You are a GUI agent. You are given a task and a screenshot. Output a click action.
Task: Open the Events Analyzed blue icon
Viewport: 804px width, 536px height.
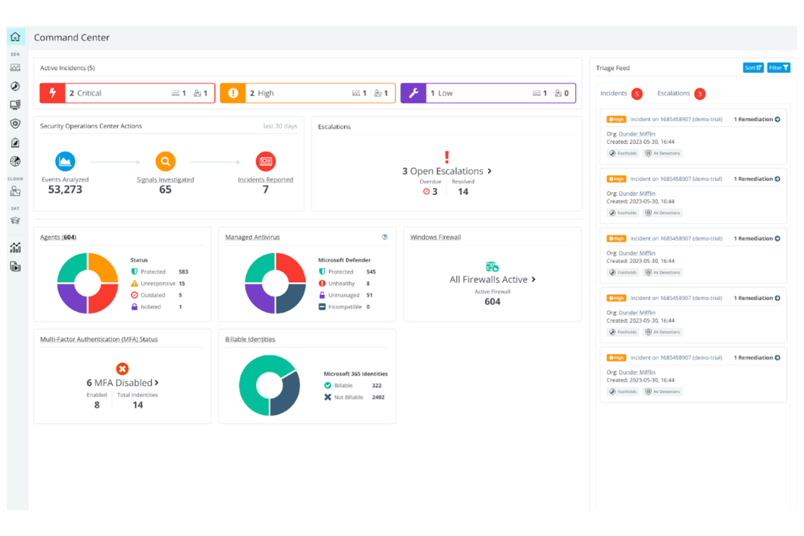[65, 161]
